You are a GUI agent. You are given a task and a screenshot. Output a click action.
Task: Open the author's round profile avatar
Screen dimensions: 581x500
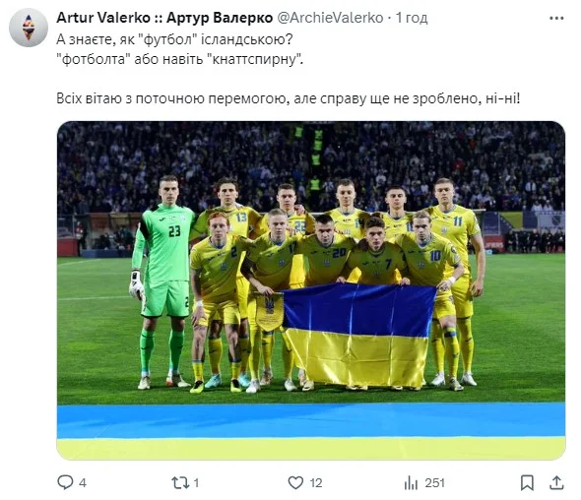tap(29, 28)
